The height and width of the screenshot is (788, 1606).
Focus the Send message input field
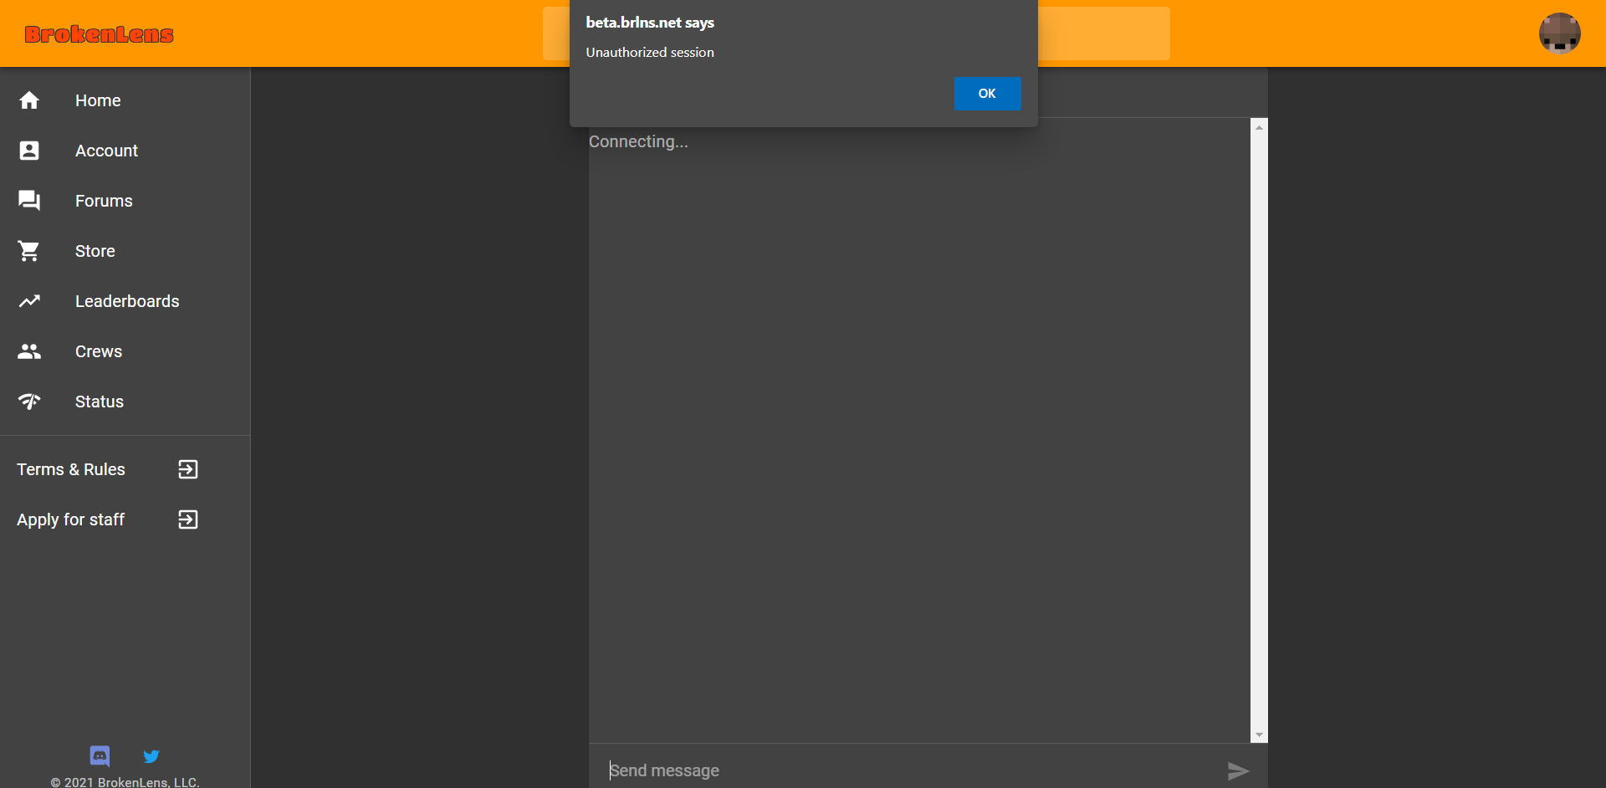pos(908,770)
